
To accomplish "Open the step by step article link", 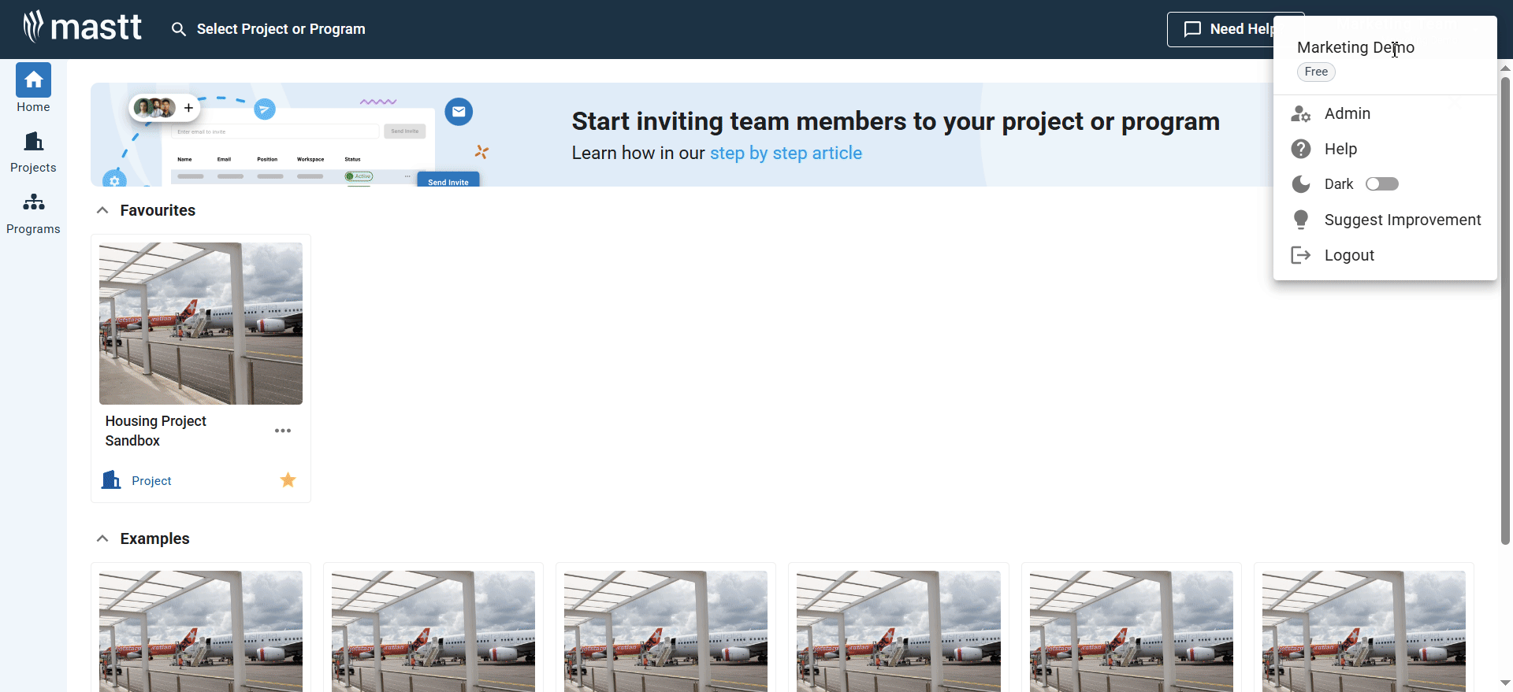I will click(x=786, y=153).
